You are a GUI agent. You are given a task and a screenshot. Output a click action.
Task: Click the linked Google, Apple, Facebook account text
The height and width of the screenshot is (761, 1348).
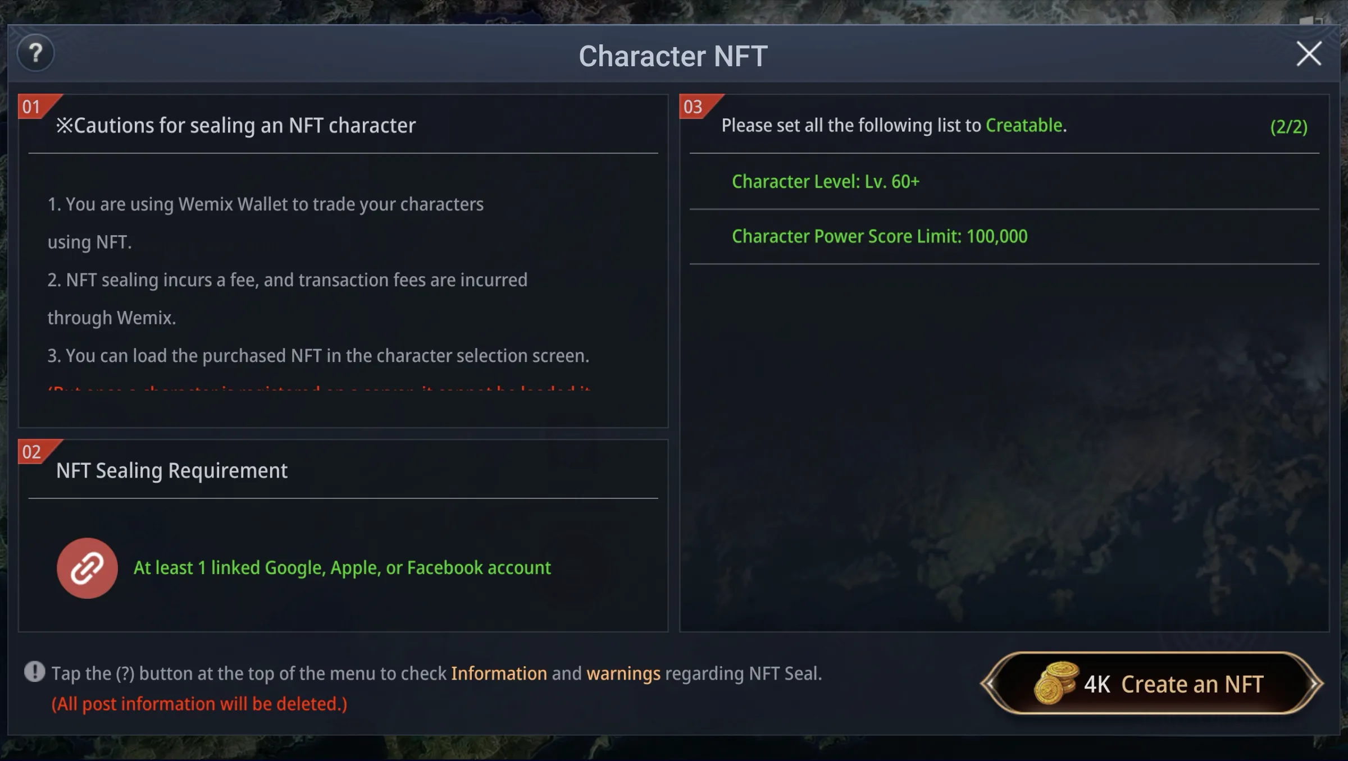click(342, 568)
